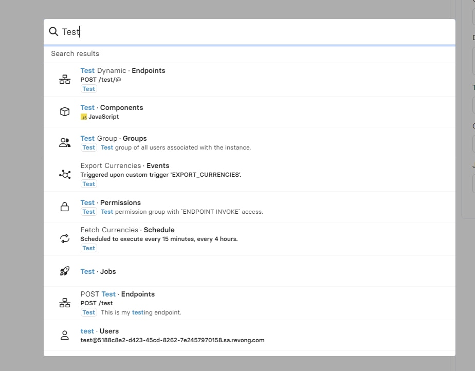Click the users icon for Test Group
Viewport: 475px width, 371px height.
[65, 143]
